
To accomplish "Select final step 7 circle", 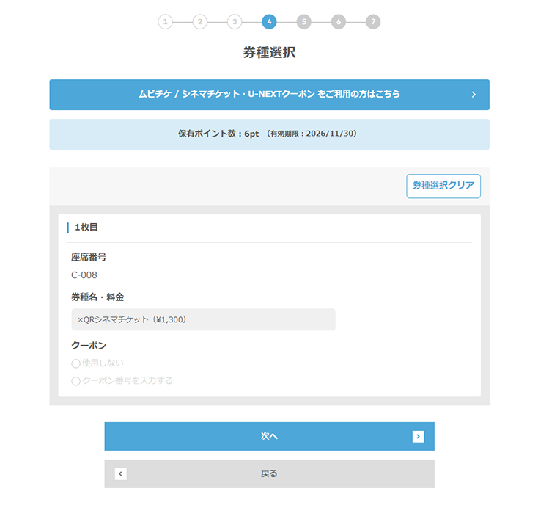I will click(373, 22).
